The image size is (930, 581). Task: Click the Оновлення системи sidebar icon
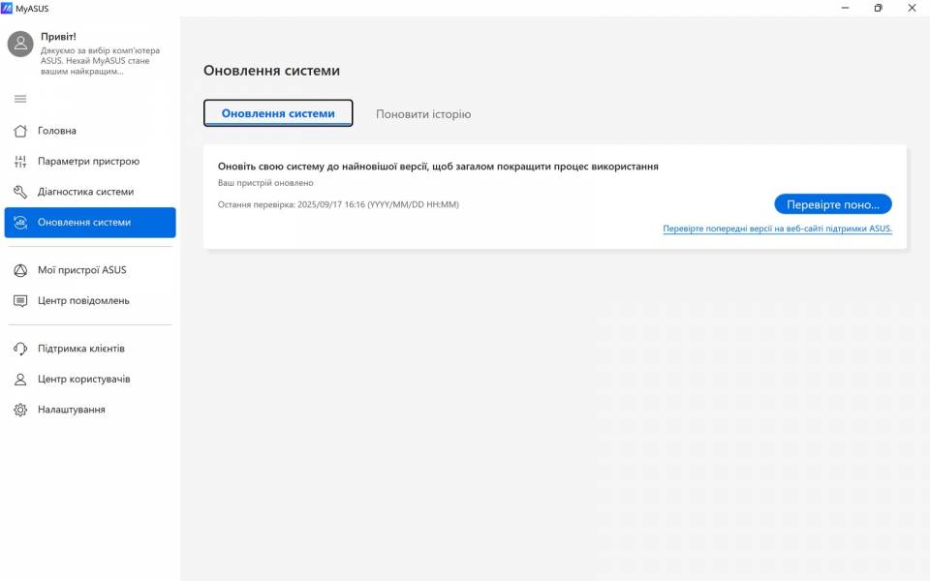20,223
